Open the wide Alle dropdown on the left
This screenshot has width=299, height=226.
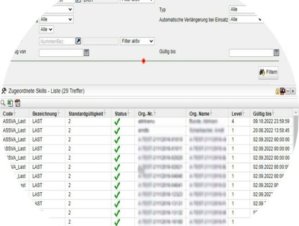56,20
